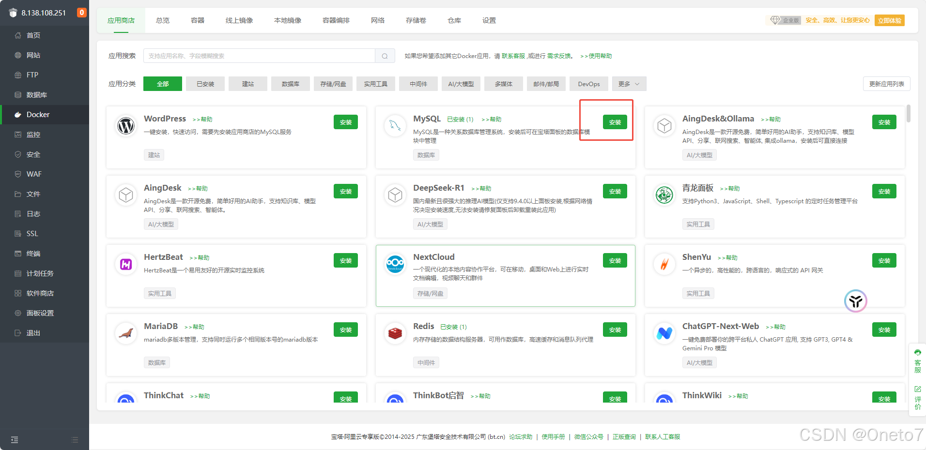Select the Docker sidebar item

[x=45, y=115]
